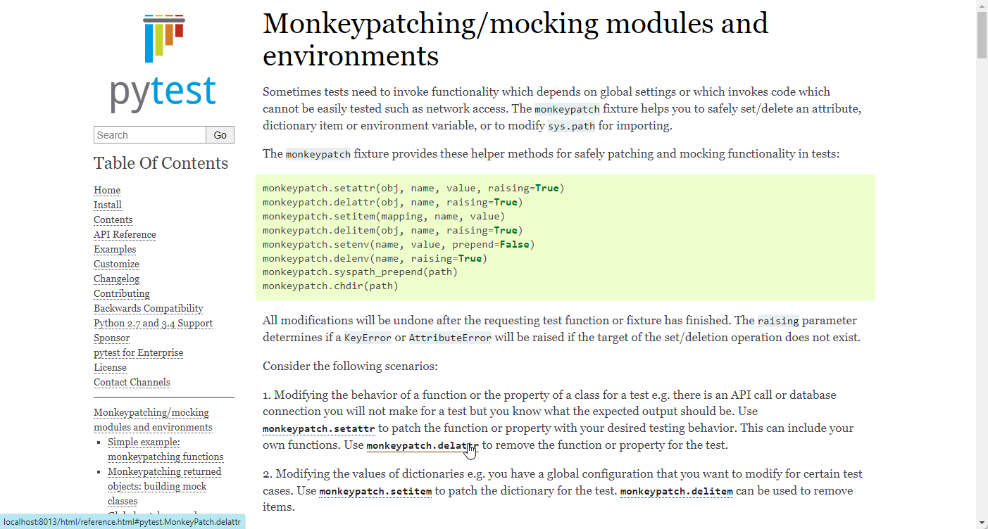This screenshot has height=529, width=988.
Task: Go to API Reference page
Action: click(x=125, y=234)
